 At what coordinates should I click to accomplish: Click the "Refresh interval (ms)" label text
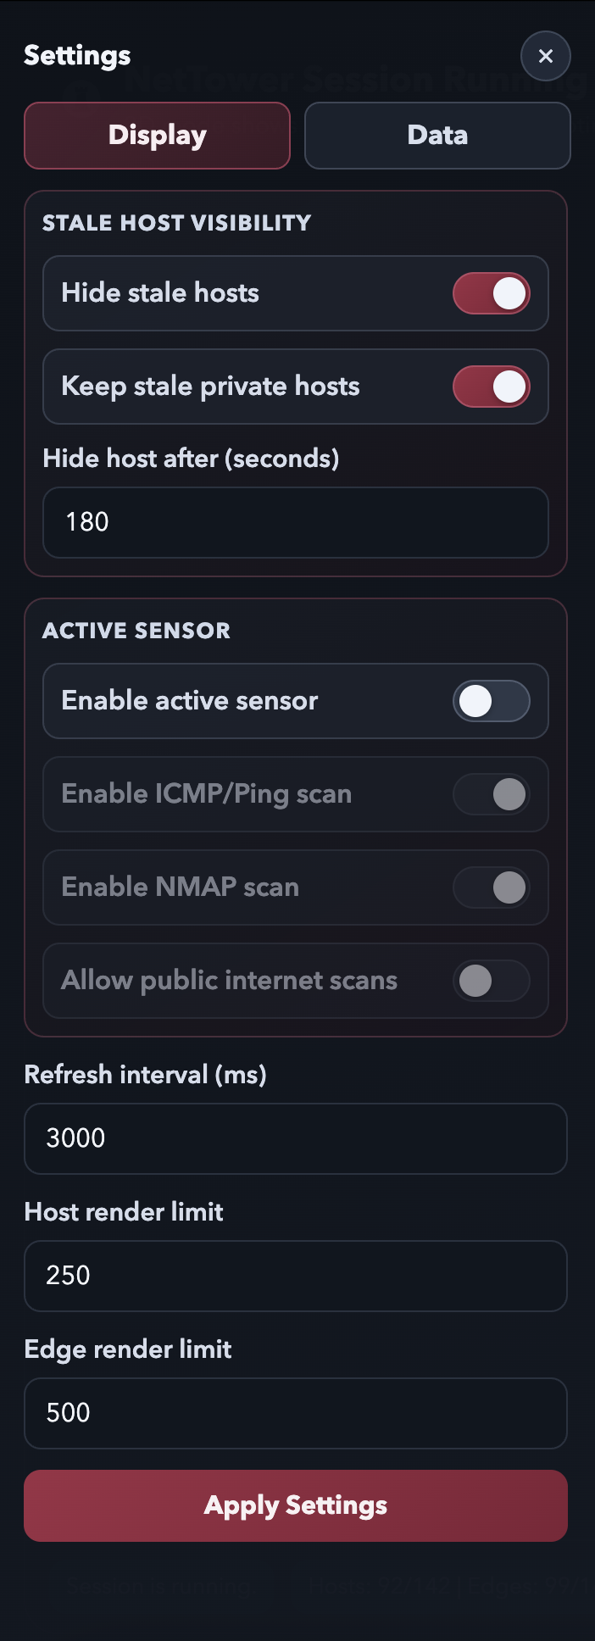tap(145, 1075)
